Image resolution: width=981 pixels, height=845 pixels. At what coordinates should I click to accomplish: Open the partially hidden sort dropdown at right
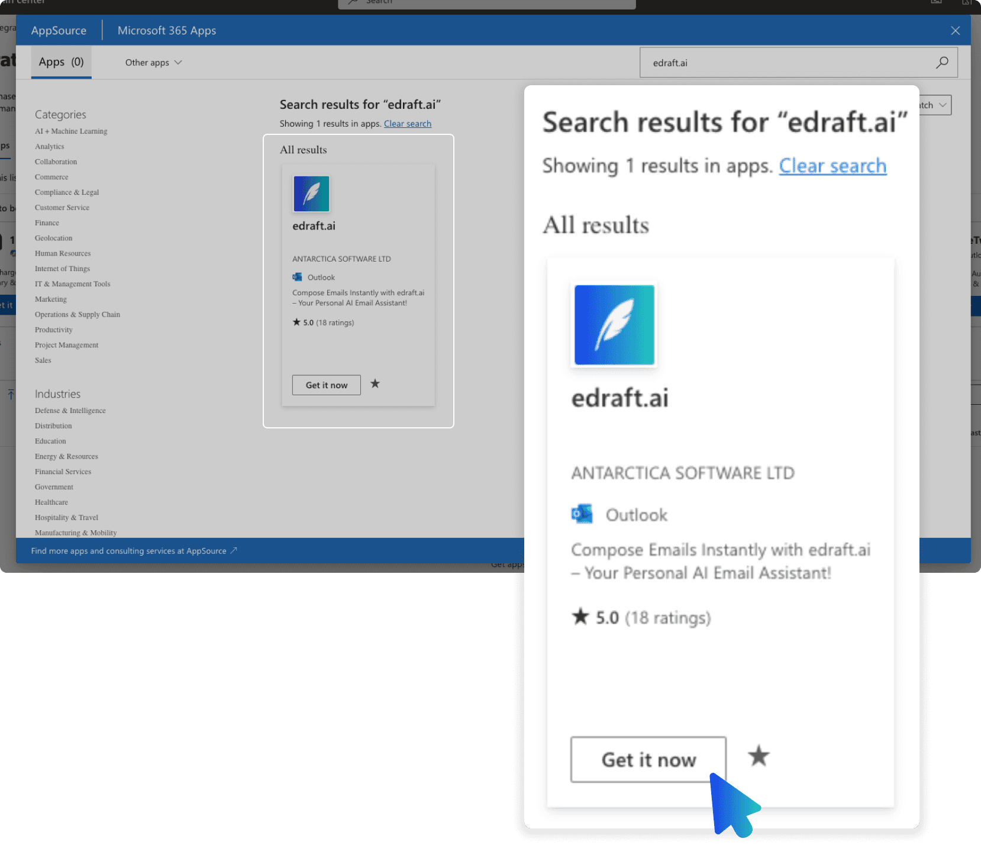coord(935,105)
